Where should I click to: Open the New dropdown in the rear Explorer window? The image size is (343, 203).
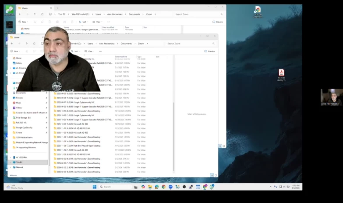[23, 22]
